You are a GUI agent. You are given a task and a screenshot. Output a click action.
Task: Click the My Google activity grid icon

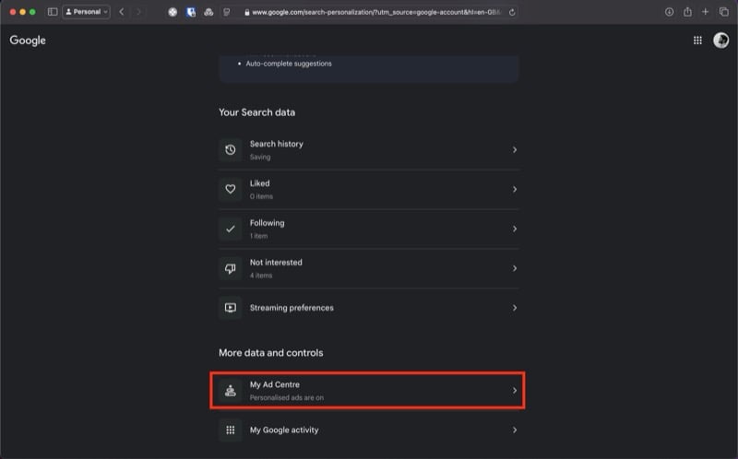coord(230,430)
